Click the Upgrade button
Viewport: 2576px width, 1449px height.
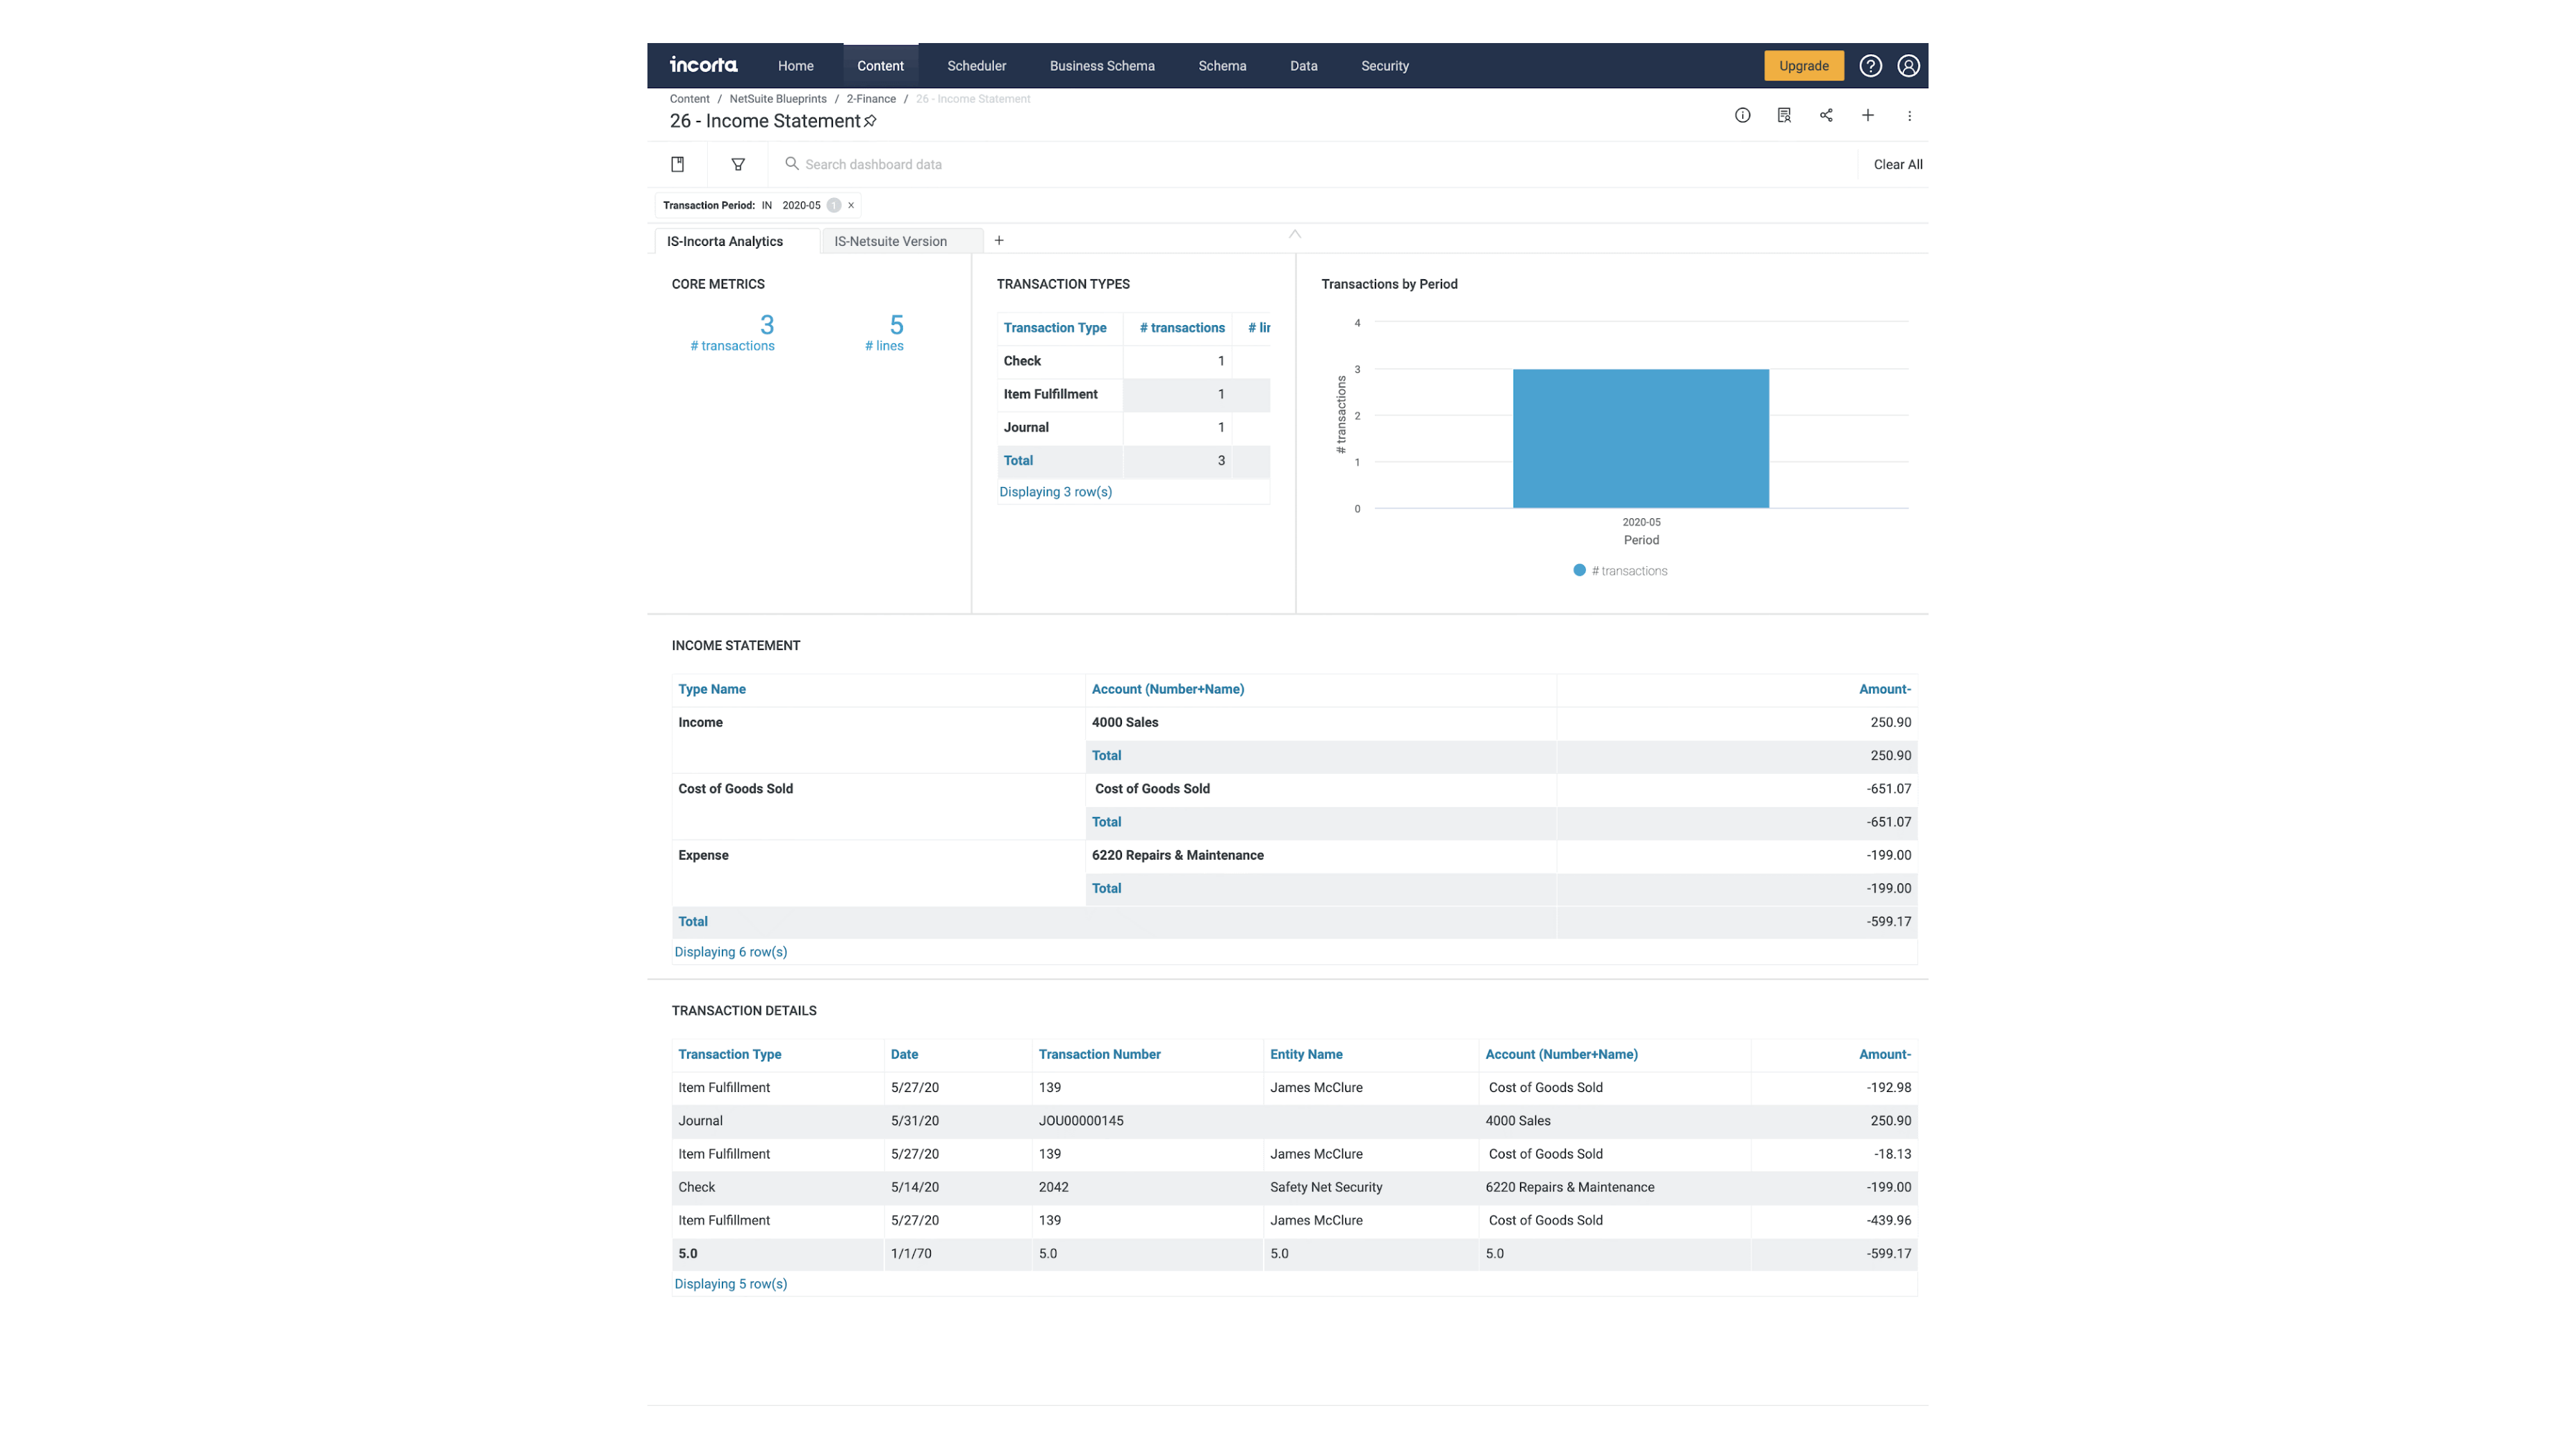tap(1803, 66)
